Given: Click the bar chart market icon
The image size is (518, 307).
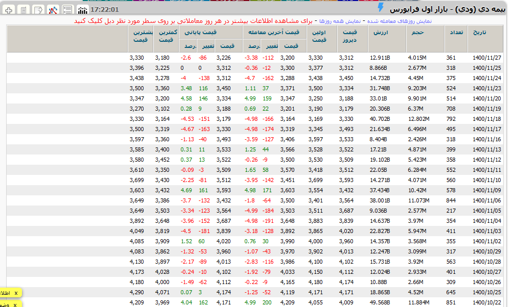Looking at the screenshot, I should 82,10.
